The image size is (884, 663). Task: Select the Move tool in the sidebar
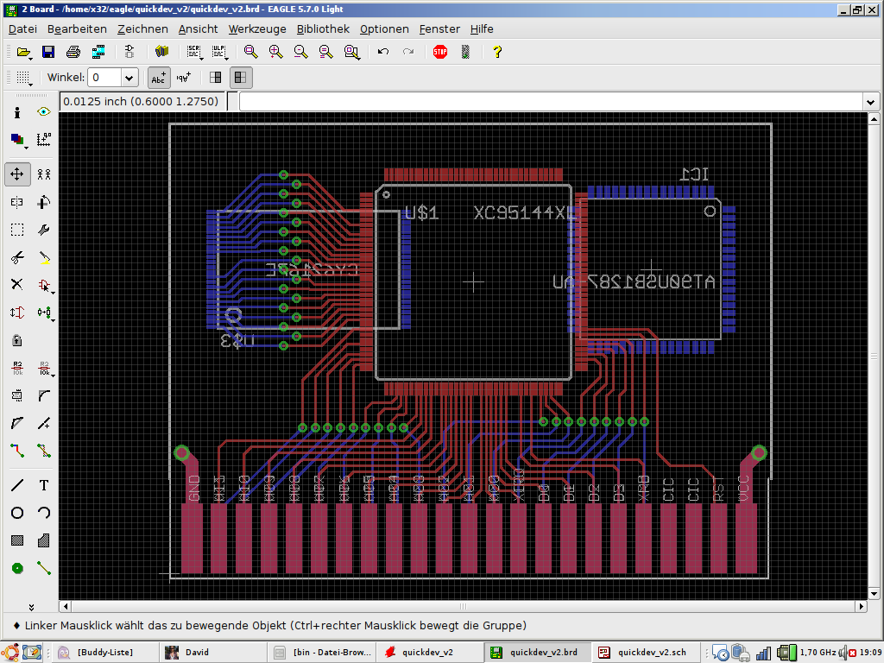[x=17, y=174]
